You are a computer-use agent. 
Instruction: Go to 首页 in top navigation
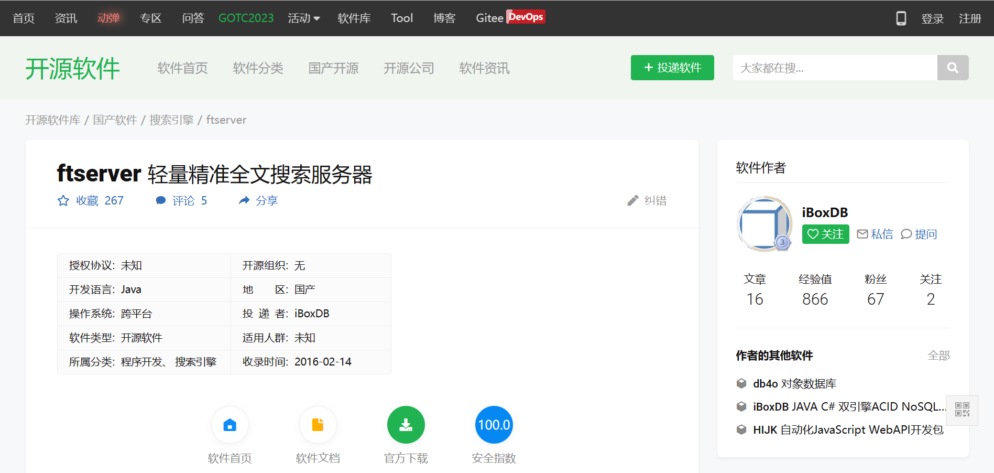pos(24,18)
